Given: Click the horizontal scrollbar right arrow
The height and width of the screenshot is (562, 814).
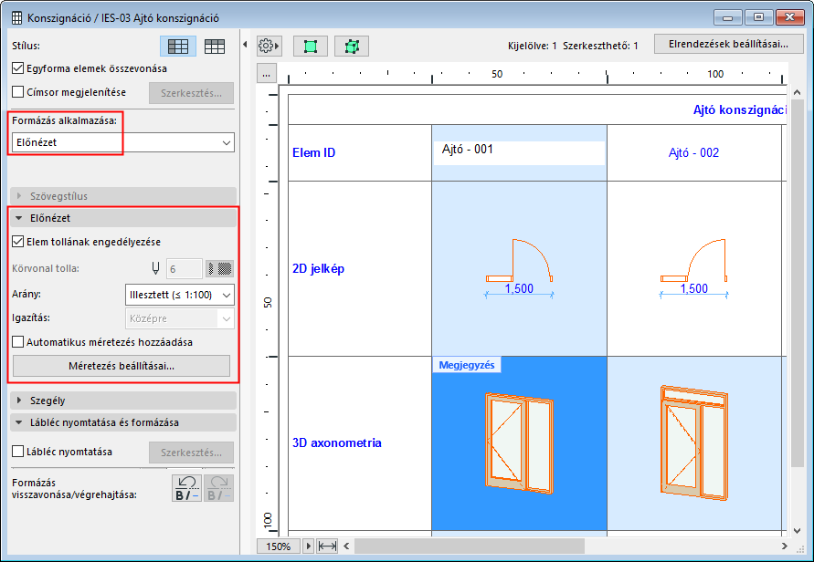Looking at the screenshot, I should click(x=785, y=546).
